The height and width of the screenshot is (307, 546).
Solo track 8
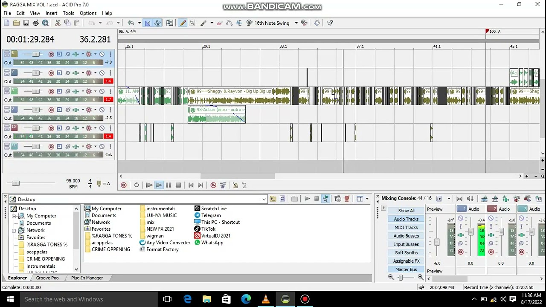coord(110,91)
